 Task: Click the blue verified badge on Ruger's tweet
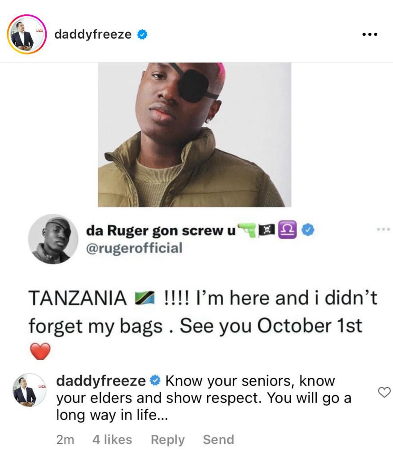(308, 230)
